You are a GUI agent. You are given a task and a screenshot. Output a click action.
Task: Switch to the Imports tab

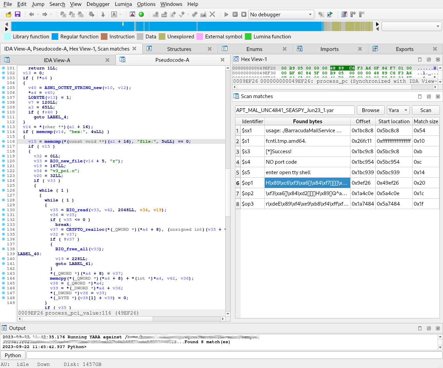(x=329, y=49)
